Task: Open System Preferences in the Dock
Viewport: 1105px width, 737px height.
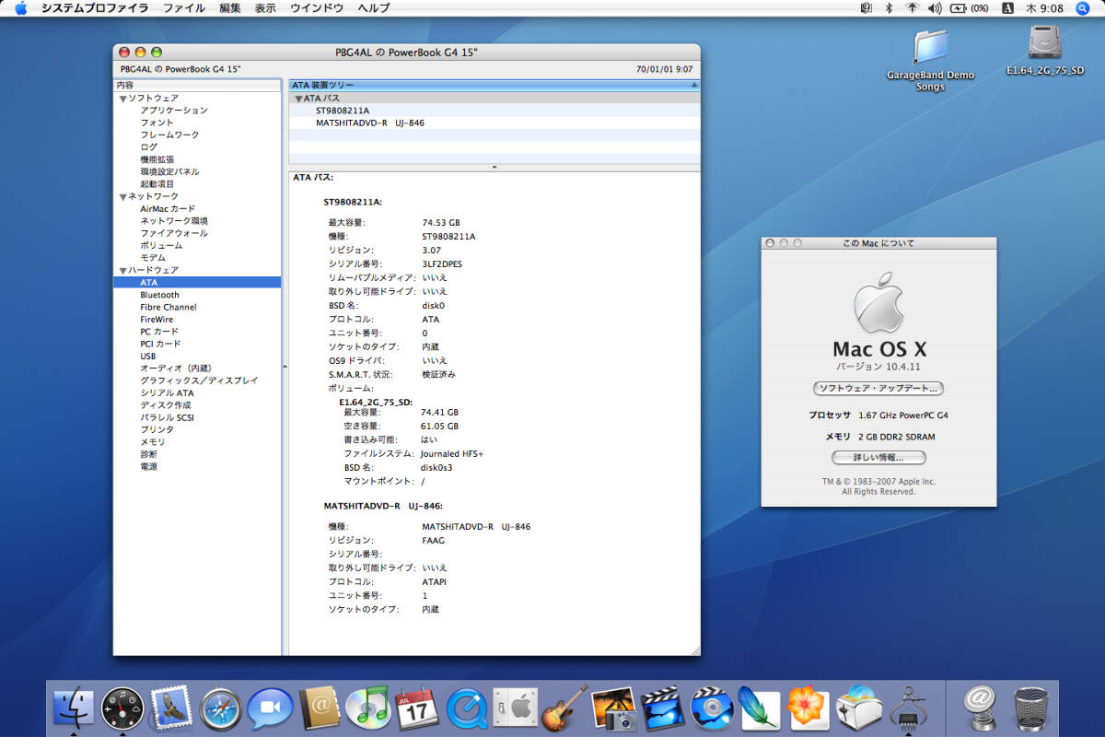Action: pyautogui.click(x=516, y=708)
